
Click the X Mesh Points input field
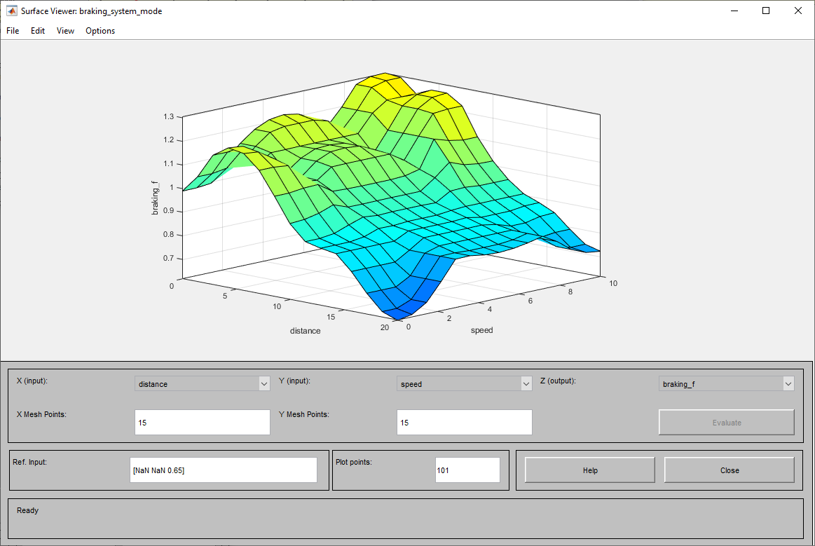tap(203, 422)
